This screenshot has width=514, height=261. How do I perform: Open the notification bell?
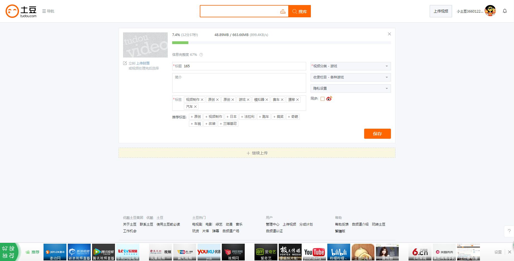[x=505, y=11]
